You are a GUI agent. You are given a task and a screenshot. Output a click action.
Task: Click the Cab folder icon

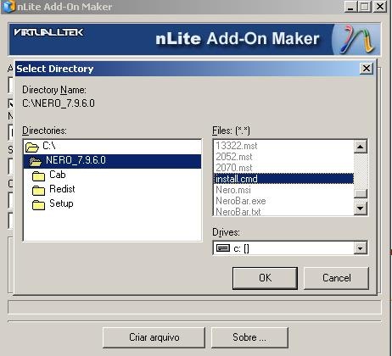pyautogui.click(x=38, y=176)
